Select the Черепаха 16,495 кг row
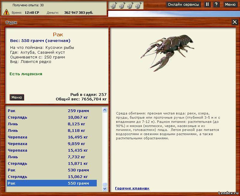240x196 pixels. click(52, 137)
